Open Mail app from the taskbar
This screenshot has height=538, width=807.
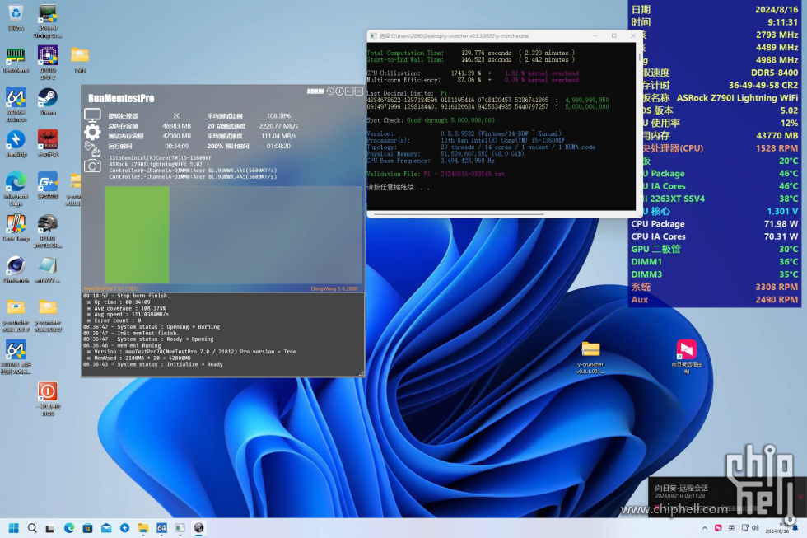pos(106,528)
